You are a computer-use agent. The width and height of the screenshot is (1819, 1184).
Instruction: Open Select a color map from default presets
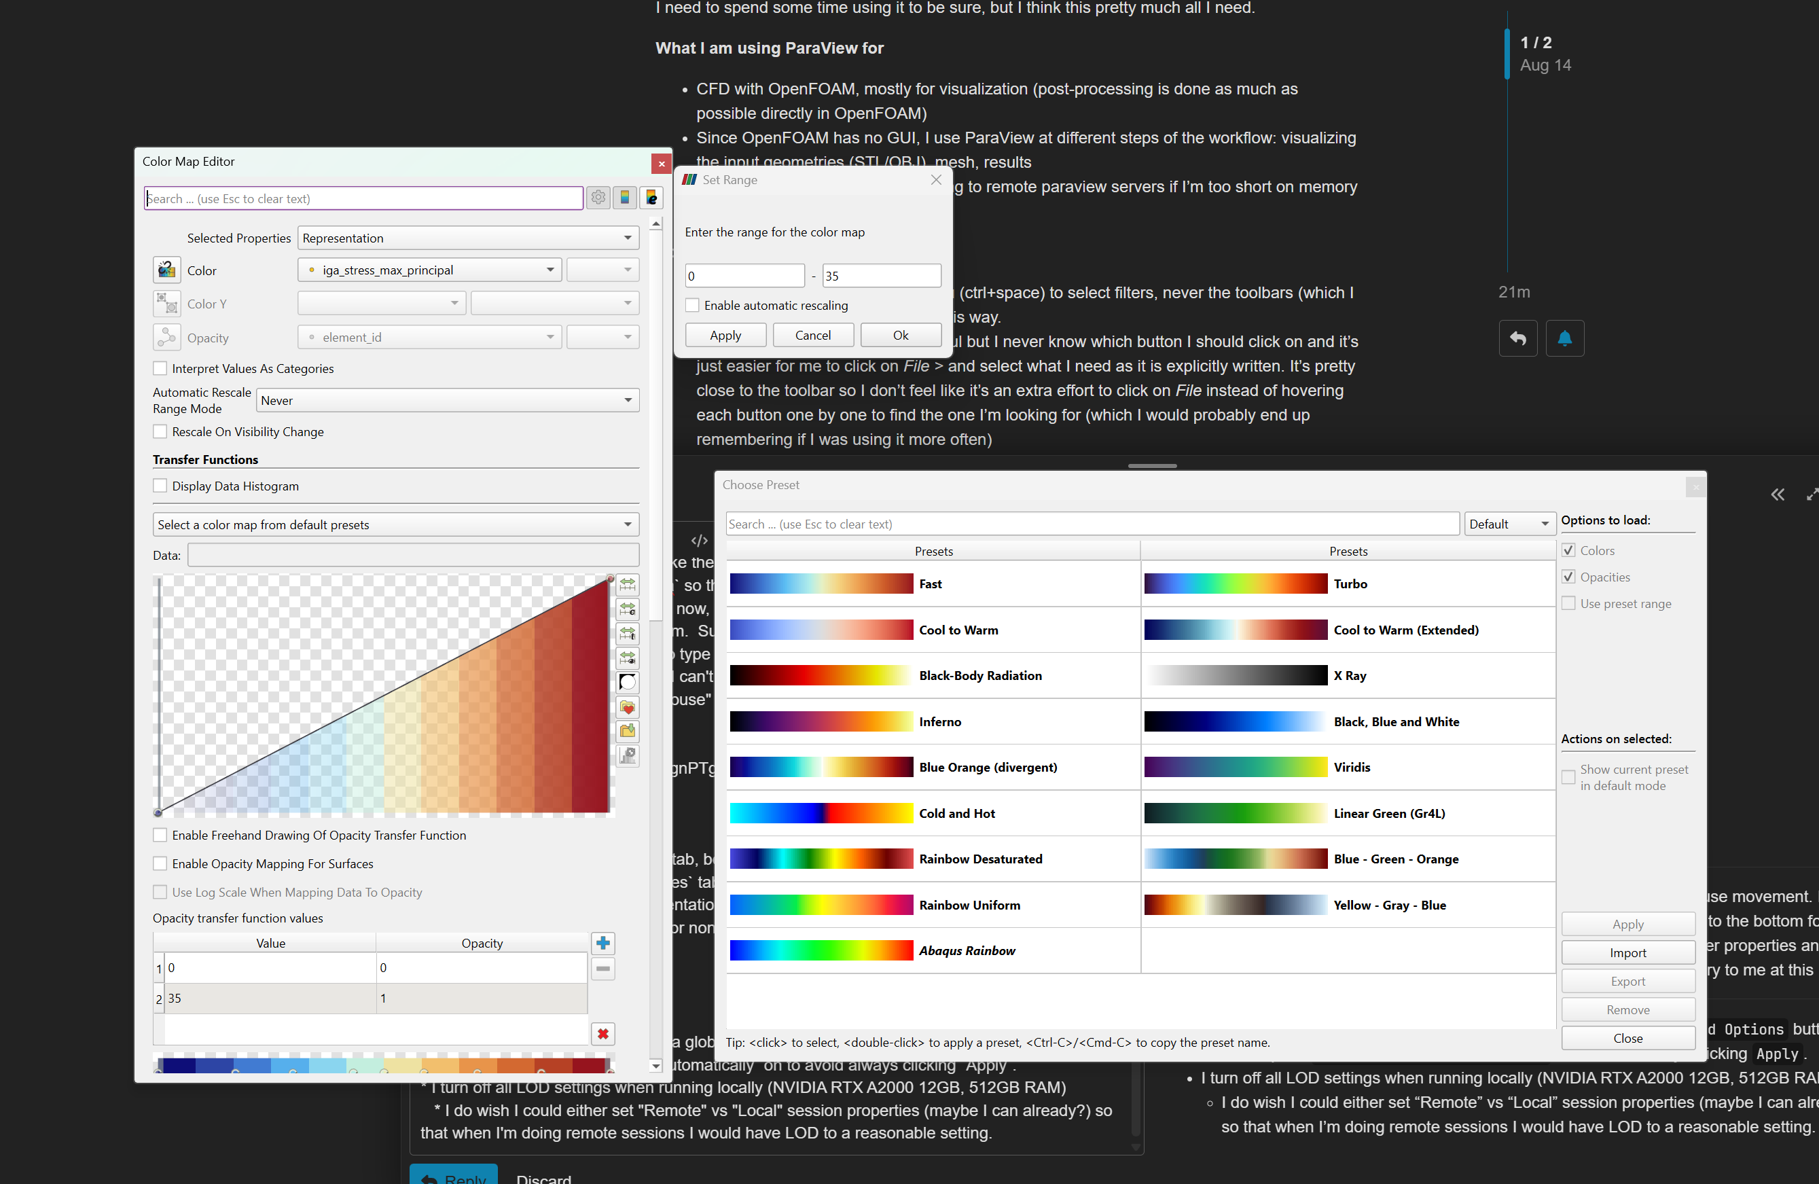(396, 524)
